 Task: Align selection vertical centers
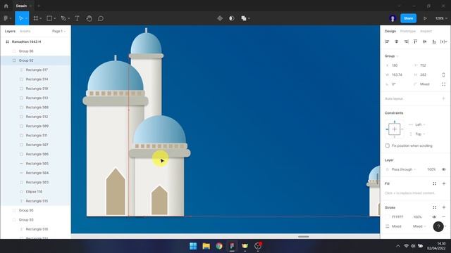(425, 41)
